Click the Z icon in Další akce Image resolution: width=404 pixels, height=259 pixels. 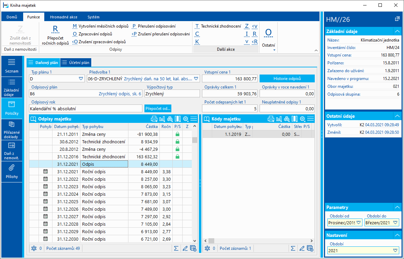point(247,26)
